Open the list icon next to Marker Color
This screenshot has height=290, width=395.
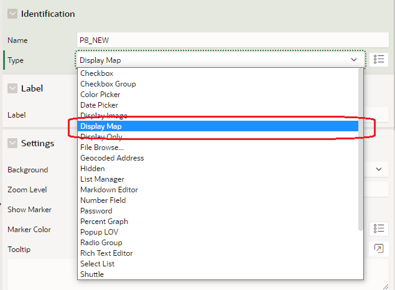[379, 229]
